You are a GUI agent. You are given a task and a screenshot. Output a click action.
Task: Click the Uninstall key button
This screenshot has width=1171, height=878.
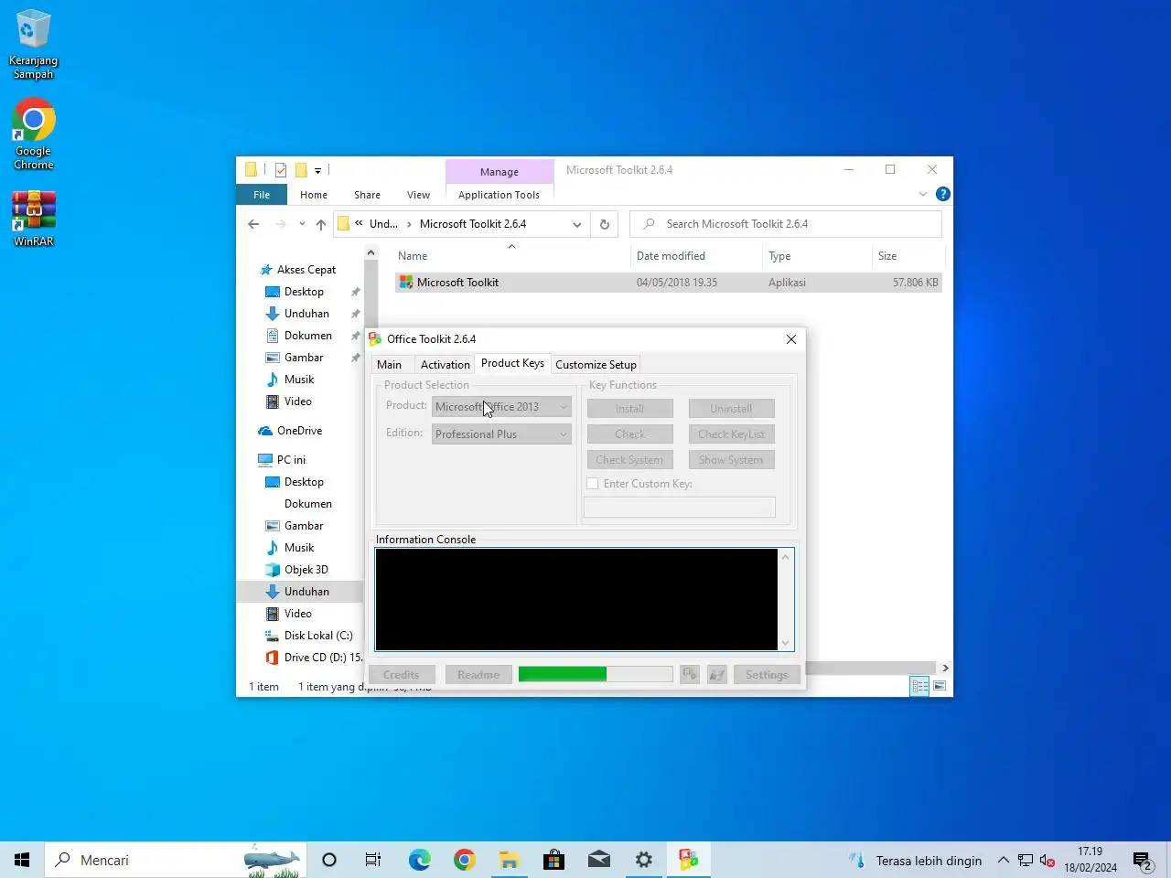click(731, 409)
